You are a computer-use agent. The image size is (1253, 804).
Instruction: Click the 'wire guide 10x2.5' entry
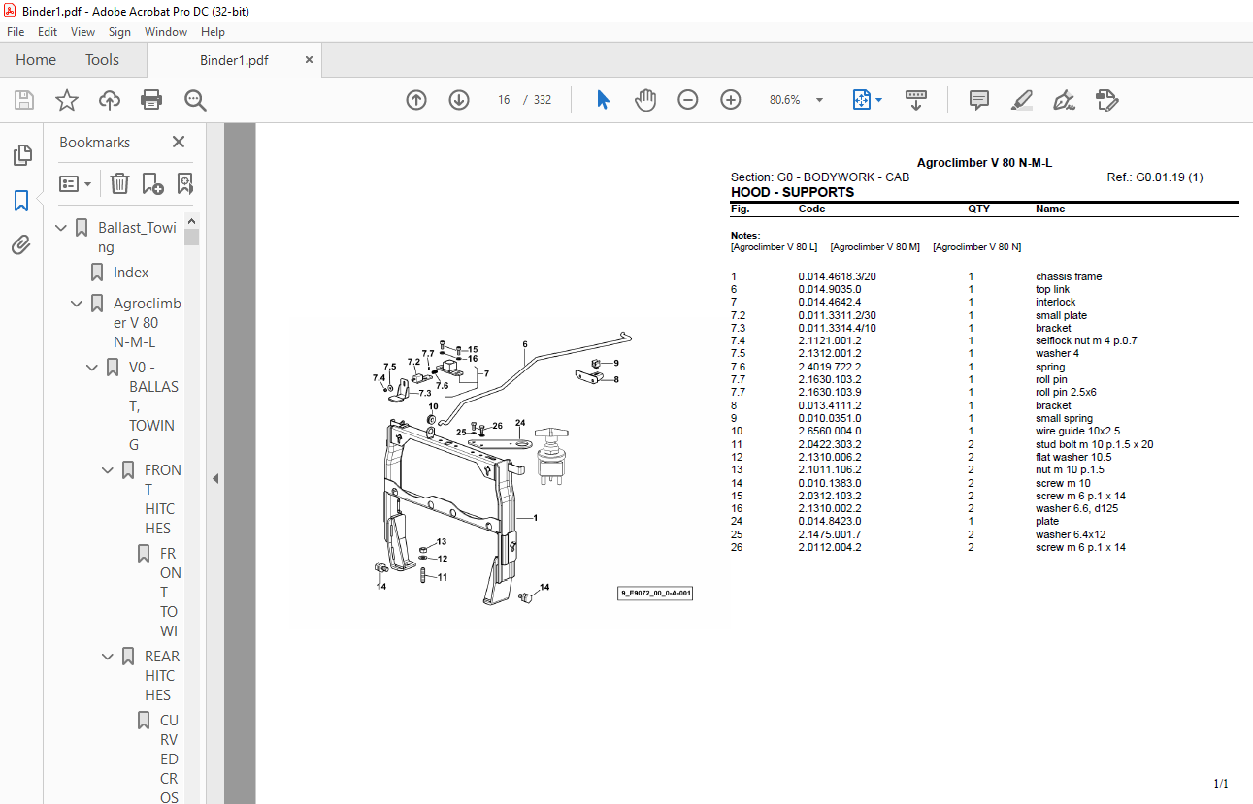(1078, 431)
